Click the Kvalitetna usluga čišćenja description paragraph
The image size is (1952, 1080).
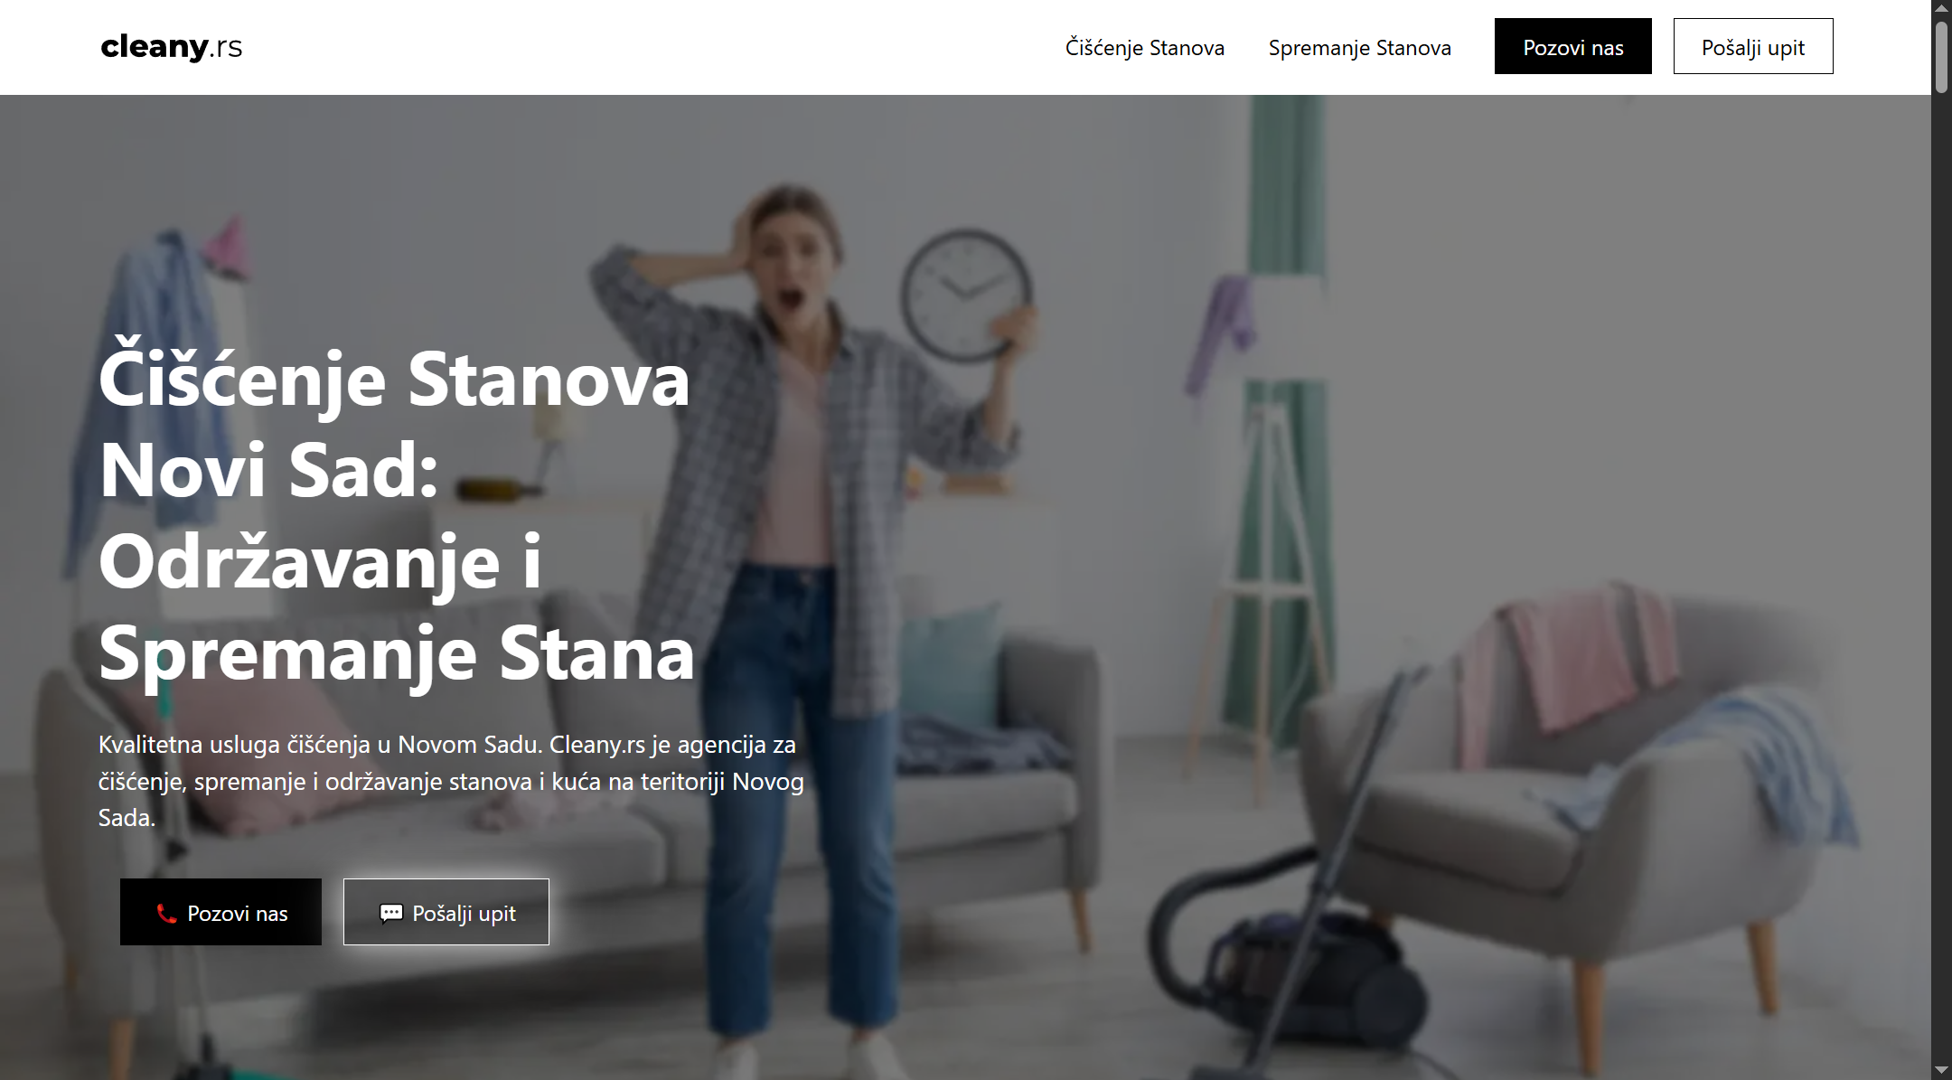tap(451, 781)
